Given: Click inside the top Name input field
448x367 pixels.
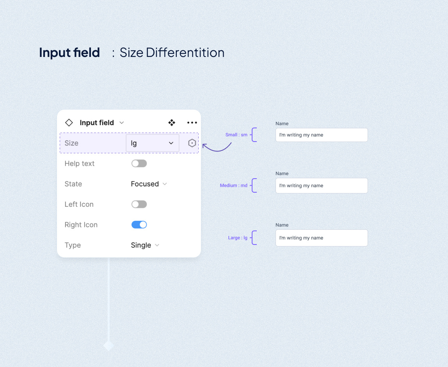Looking at the screenshot, I should click(x=321, y=135).
